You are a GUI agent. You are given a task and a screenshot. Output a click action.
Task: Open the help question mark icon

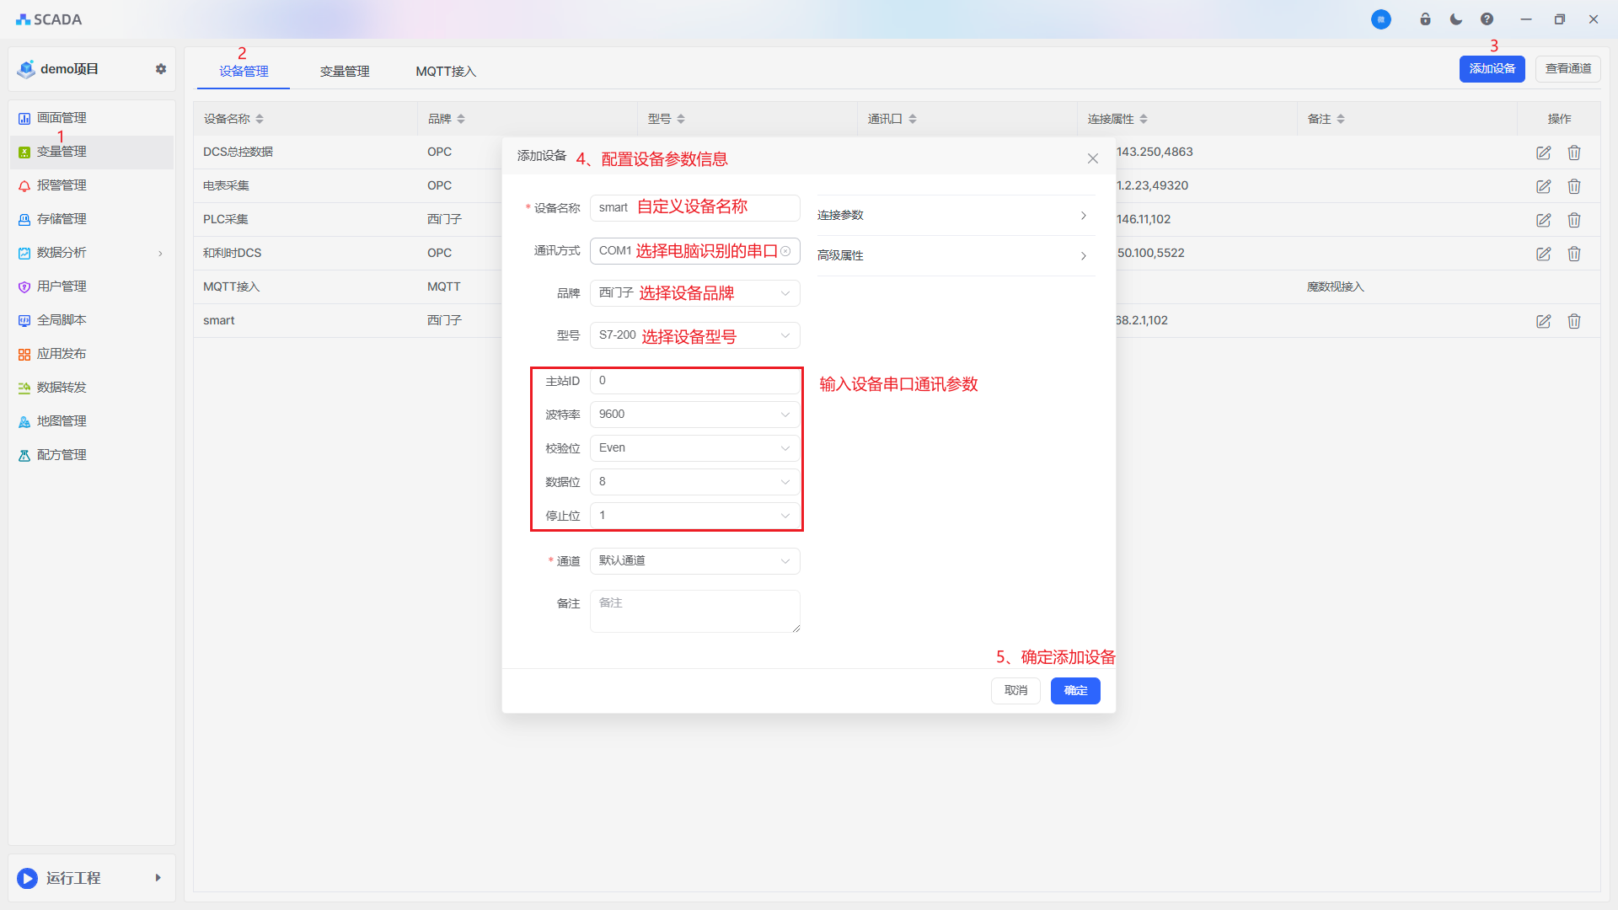(1487, 19)
